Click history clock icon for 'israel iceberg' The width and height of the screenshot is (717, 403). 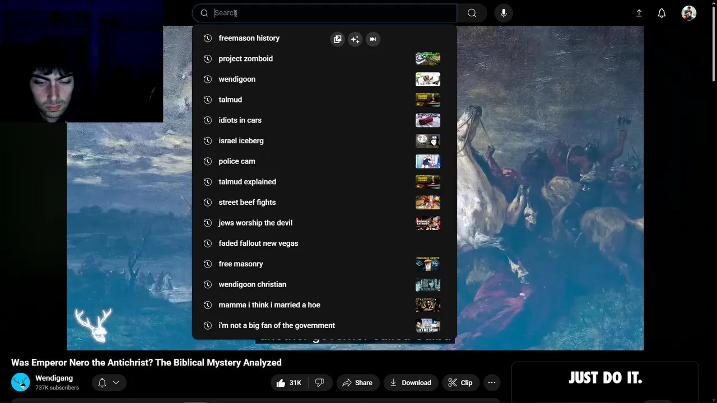point(207,140)
